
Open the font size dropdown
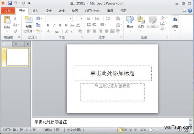click(x=78, y=19)
